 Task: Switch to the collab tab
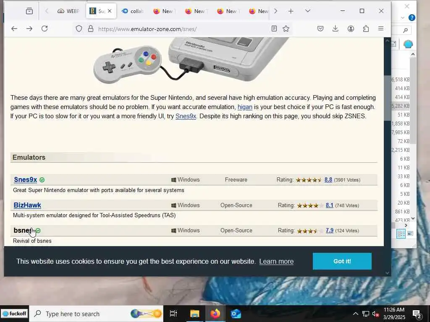[x=133, y=11]
